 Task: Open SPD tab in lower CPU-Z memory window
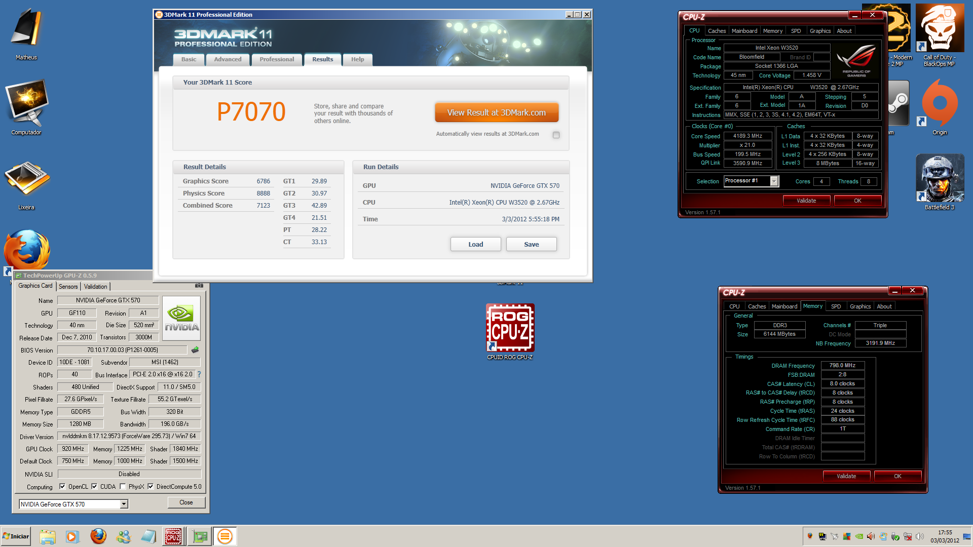coord(836,306)
